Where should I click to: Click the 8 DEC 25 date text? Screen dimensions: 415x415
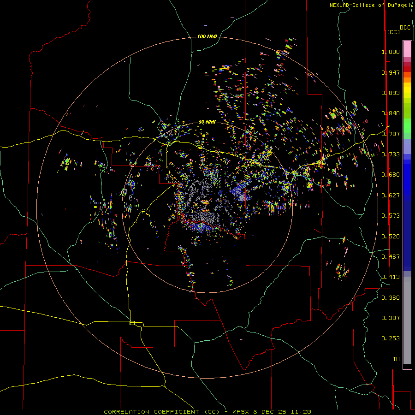[270, 412]
